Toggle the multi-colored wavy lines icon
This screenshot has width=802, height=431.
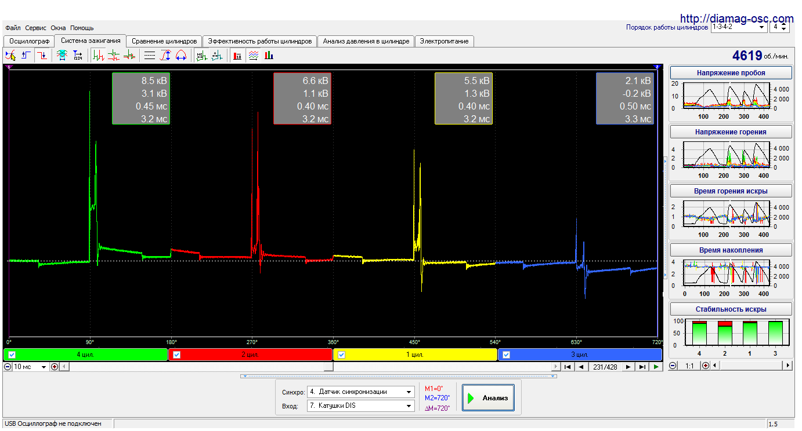(x=253, y=56)
